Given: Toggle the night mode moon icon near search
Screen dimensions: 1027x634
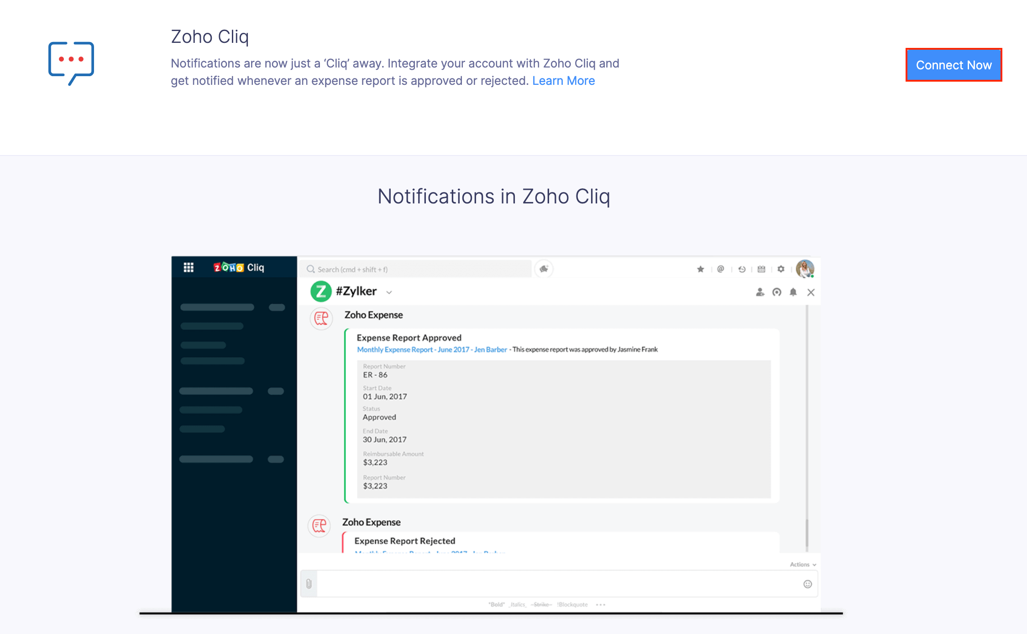Looking at the screenshot, I should pyautogui.click(x=543, y=269).
